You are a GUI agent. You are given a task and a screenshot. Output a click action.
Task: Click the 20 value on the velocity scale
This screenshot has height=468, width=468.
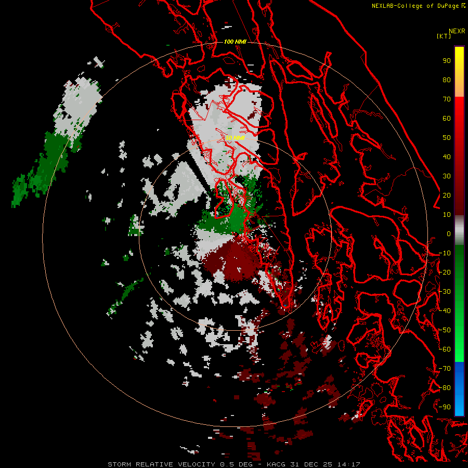[447, 196]
